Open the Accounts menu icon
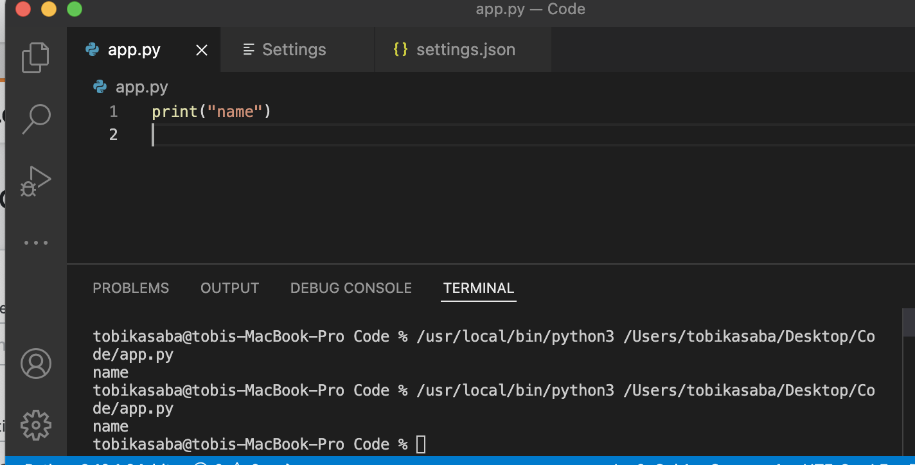915x465 pixels. pos(36,364)
